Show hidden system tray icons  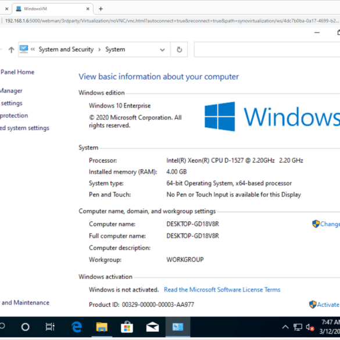tap(285, 327)
